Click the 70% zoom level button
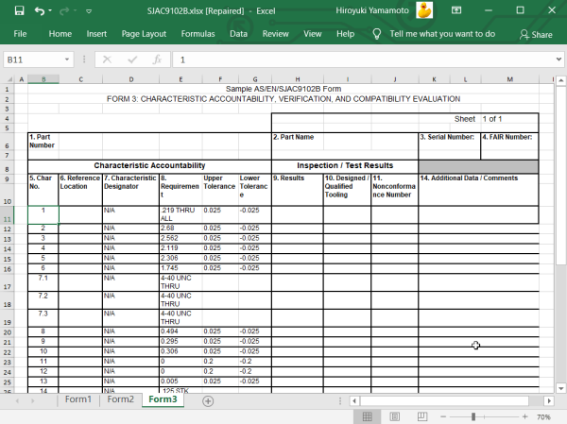Viewport: 567px width, 424px height. [544, 416]
